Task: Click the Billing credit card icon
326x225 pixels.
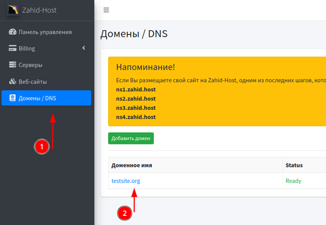Action: pyautogui.click(x=12, y=48)
